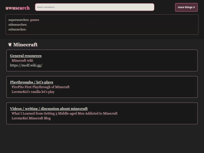Click the sidesearches label

(18, 25)
